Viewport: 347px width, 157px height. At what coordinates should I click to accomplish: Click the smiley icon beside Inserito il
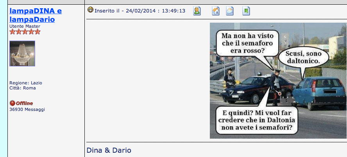click(x=90, y=10)
